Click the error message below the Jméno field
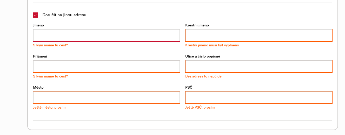Screen dimensions: 345x135 pyautogui.click(x=50, y=45)
